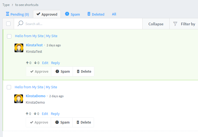Switch to the Pending tab
This screenshot has width=198, height=137.
point(17,14)
